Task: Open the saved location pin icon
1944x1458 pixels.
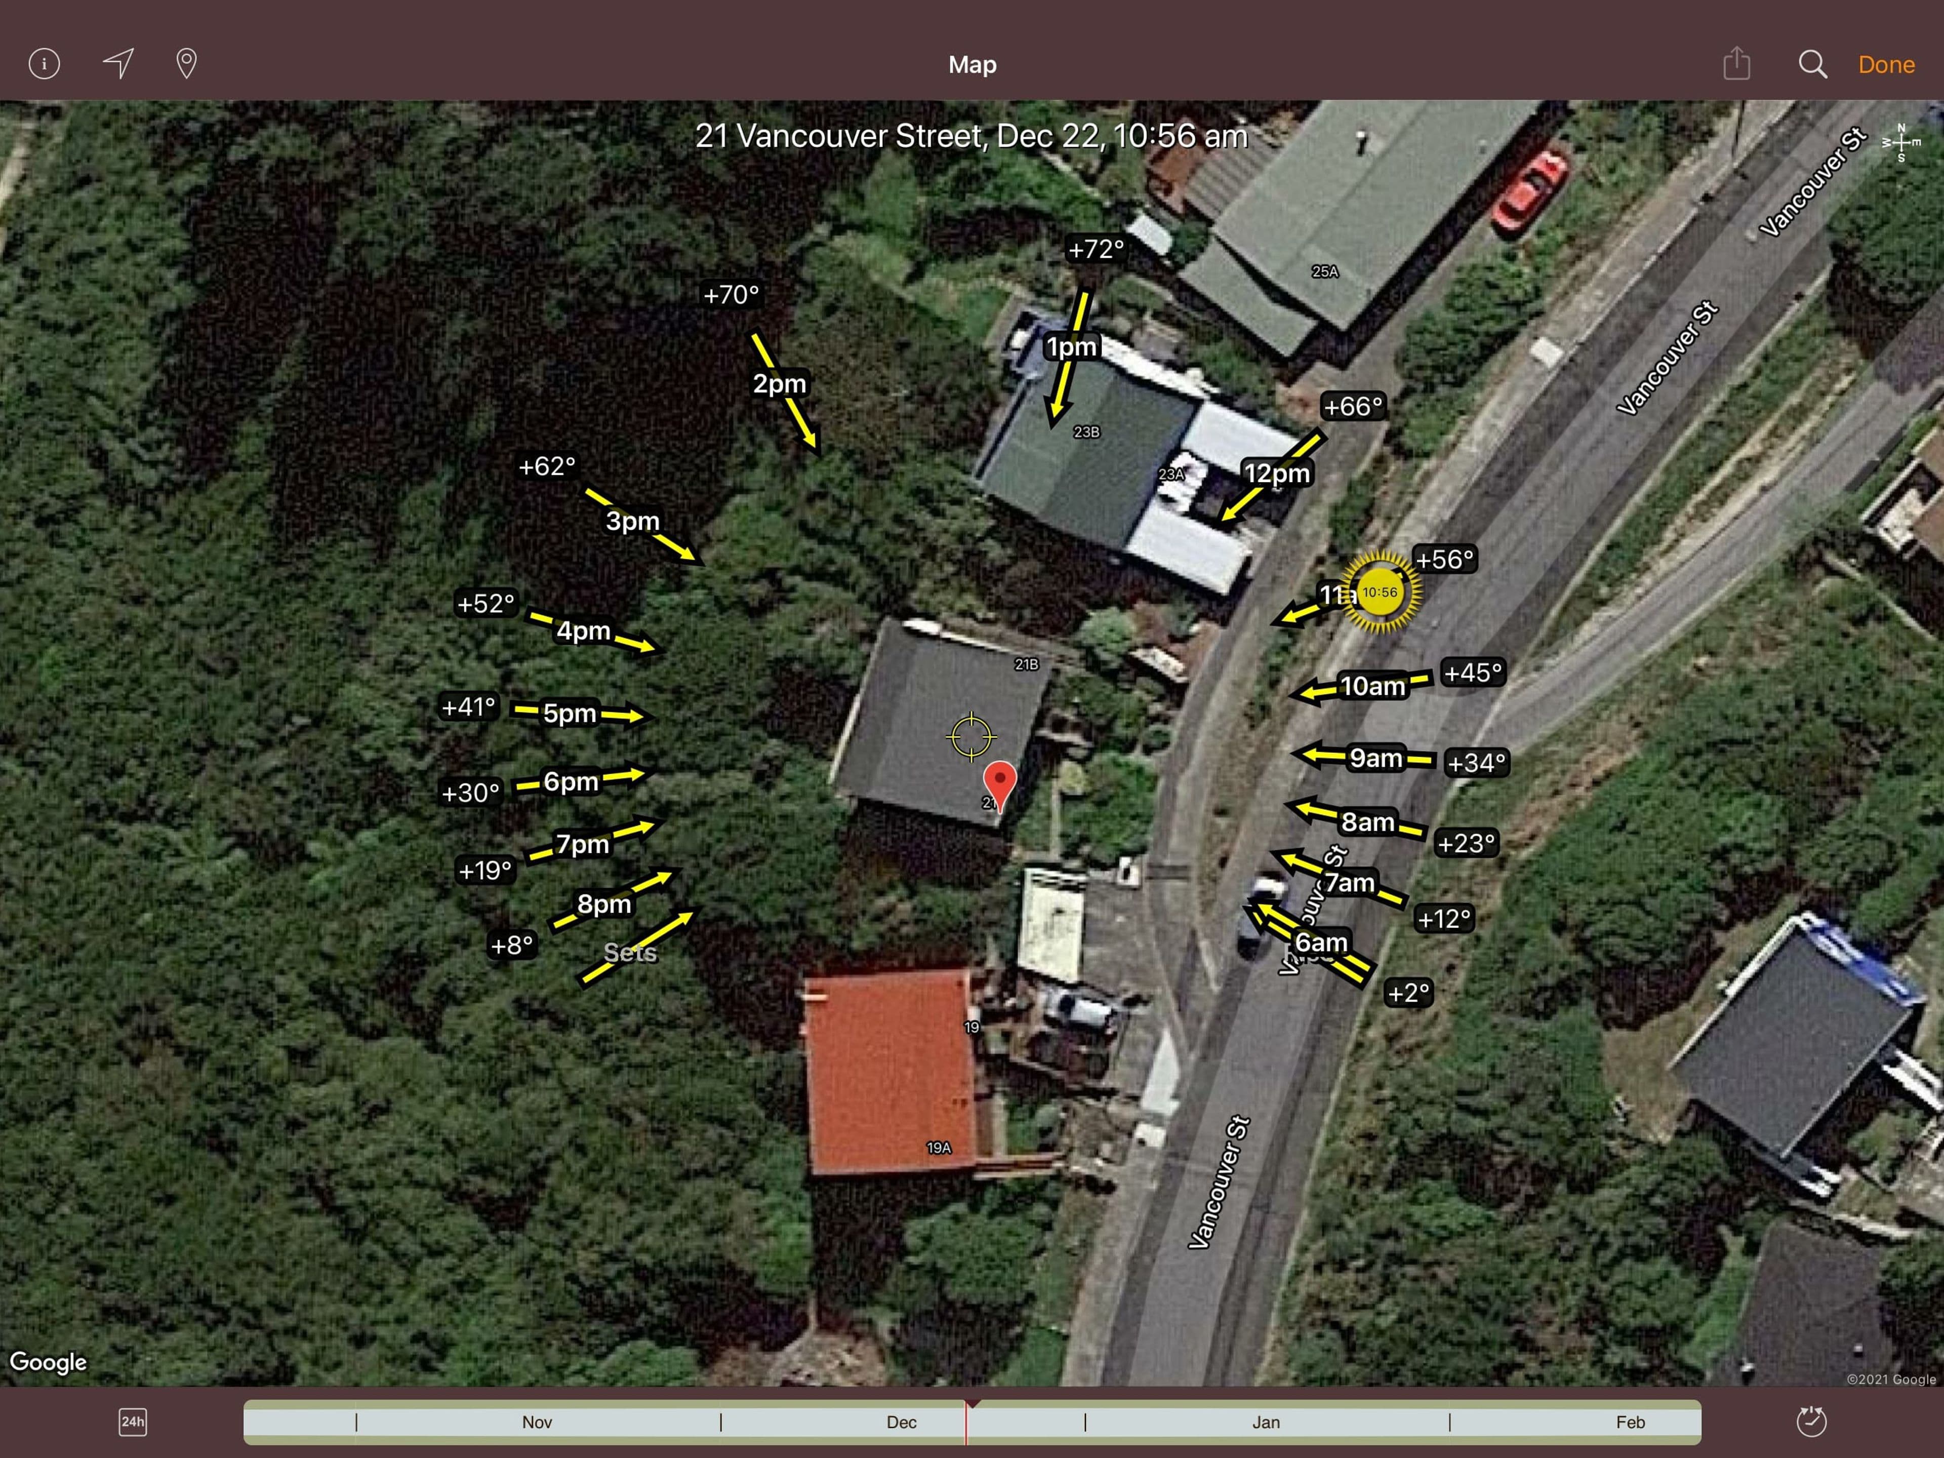Action: [x=186, y=63]
